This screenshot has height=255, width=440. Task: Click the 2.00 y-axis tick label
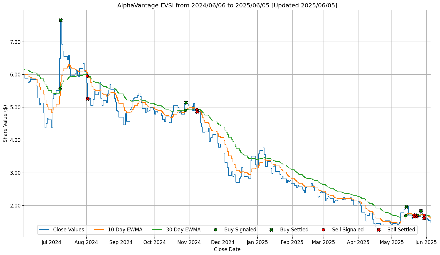point(16,206)
